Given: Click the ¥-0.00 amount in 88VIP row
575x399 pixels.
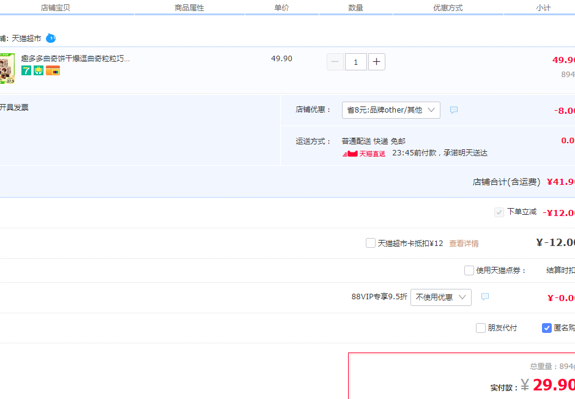Looking at the screenshot, I should point(561,298).
